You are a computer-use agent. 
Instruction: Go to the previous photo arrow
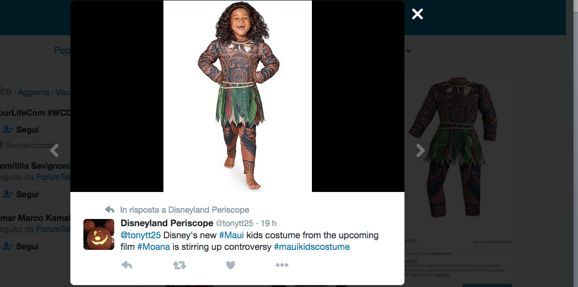coord(54,150)
